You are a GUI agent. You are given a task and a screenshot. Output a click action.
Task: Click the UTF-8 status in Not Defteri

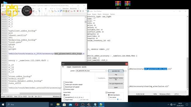176,94
